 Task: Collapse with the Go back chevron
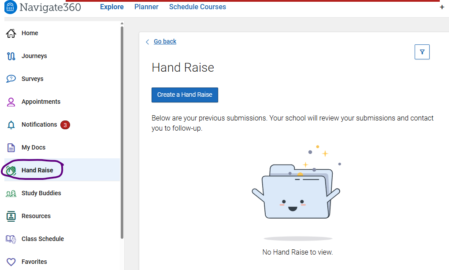[148, 41]
